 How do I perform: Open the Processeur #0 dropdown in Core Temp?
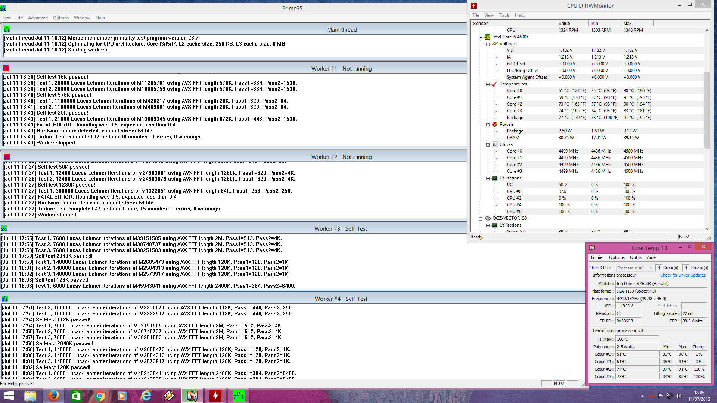pyautogui.click(x=635, y=268)
